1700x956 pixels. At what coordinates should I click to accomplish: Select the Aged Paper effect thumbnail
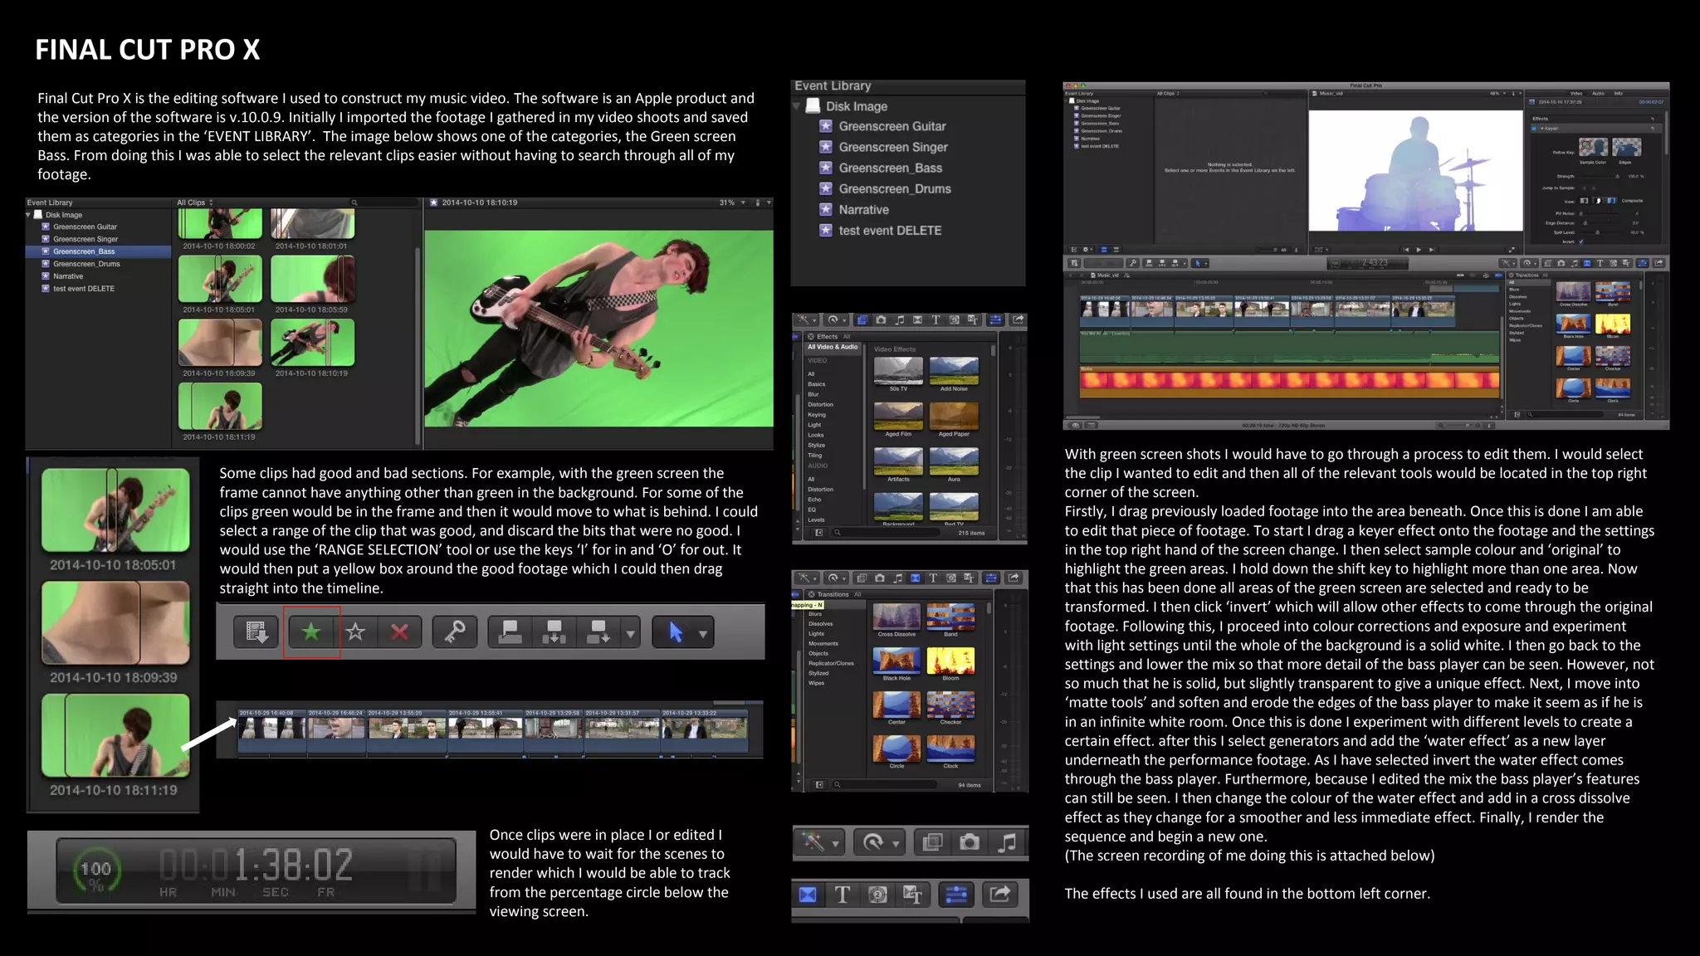(x=954, y=416)
